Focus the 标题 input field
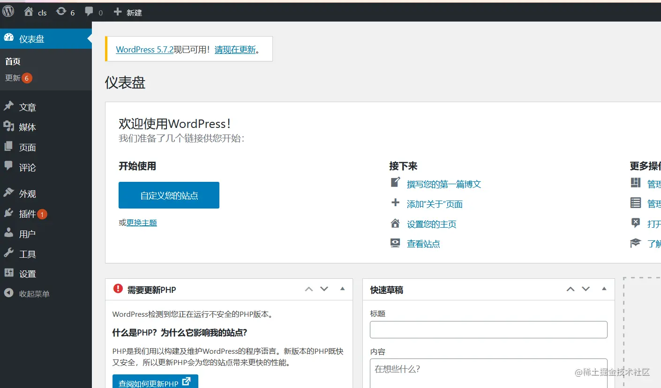This screenshot has width=661, height=388. (x=488, y=329)
